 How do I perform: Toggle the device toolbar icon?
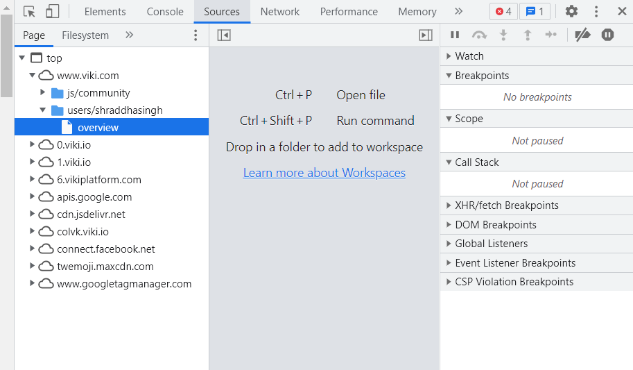[52, 12]
